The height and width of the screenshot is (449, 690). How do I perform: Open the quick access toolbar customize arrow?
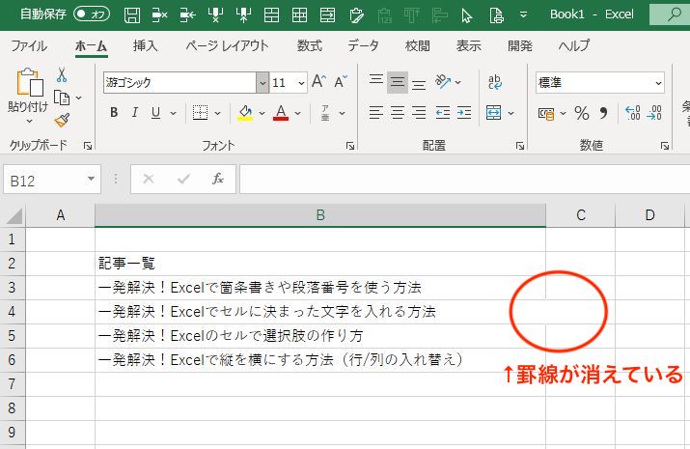[x=524, y=14]
